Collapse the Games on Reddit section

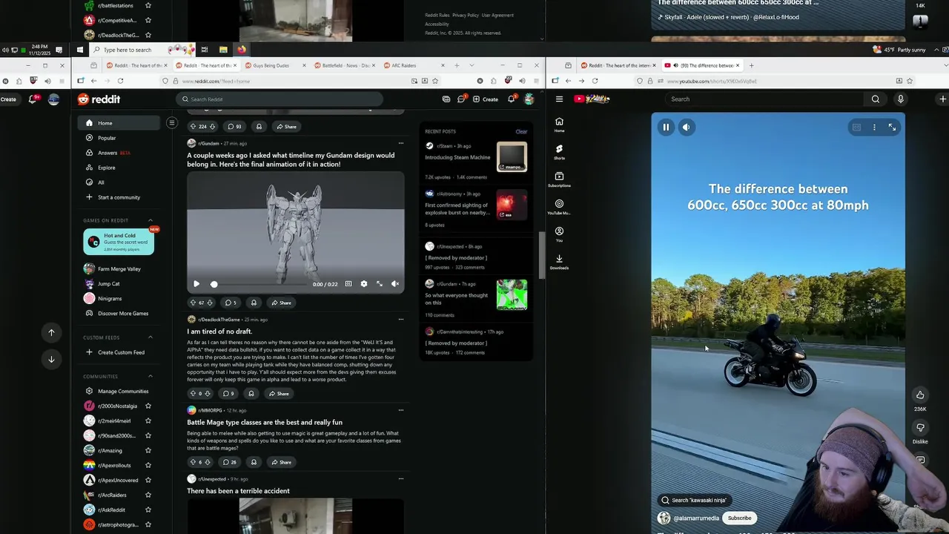[151, 220]
